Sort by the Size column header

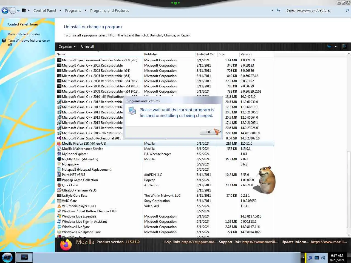228,54
